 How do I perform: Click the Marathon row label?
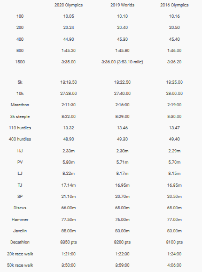20,105
